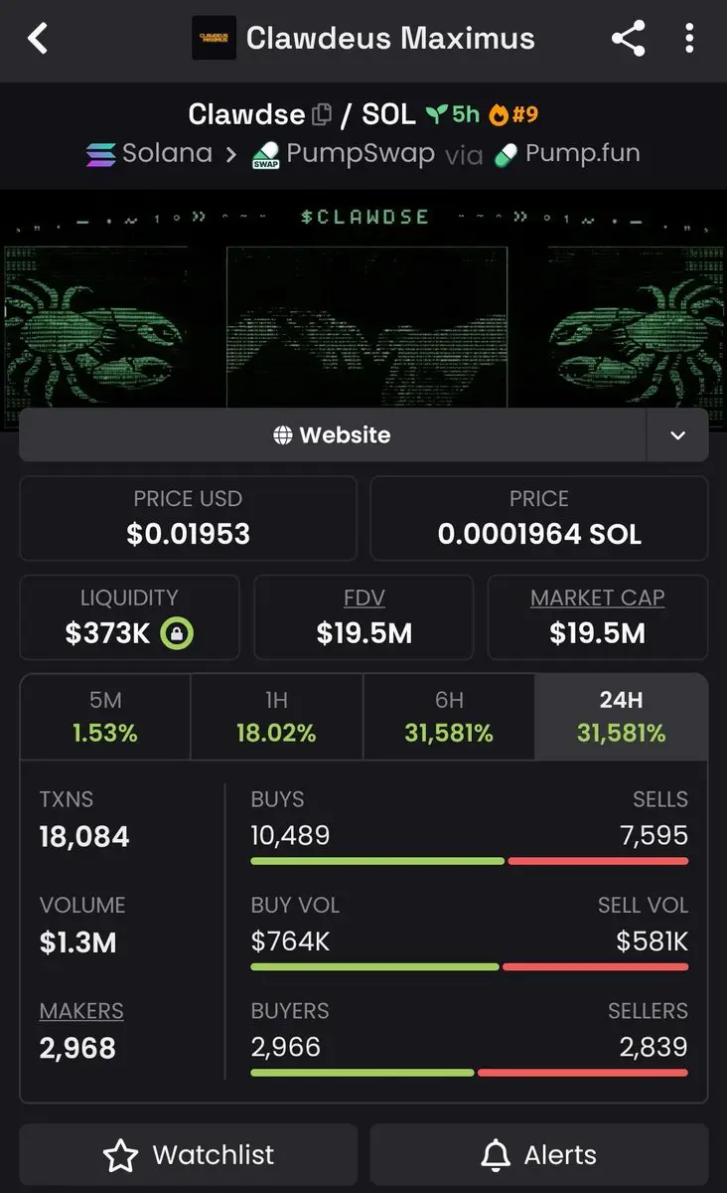Expand the links dropdown next to Website

(677, 435)
